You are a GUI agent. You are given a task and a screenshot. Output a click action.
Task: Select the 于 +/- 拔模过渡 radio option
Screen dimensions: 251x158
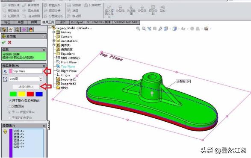(9, 112)
